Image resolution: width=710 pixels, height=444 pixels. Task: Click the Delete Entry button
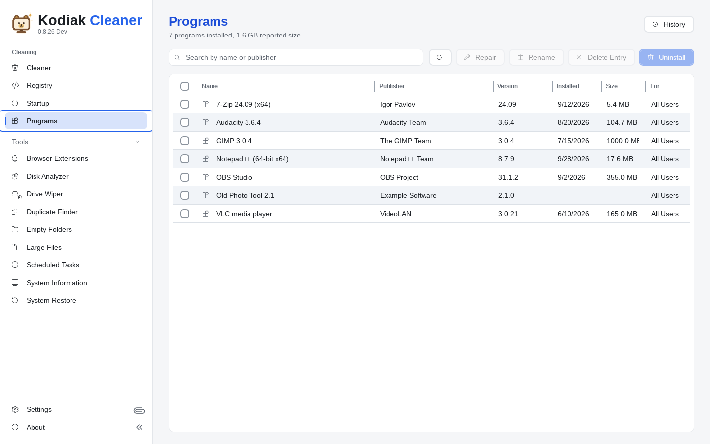tap(602, 57)
